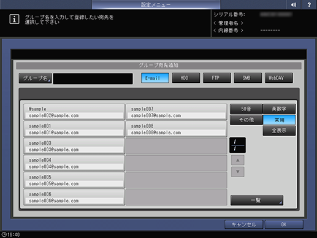Filter destinations by 英数字

tap(279, 109)
